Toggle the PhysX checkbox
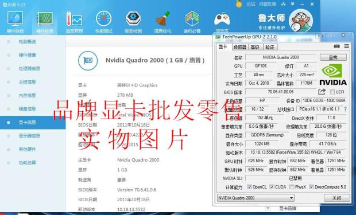 coord(292,187)
